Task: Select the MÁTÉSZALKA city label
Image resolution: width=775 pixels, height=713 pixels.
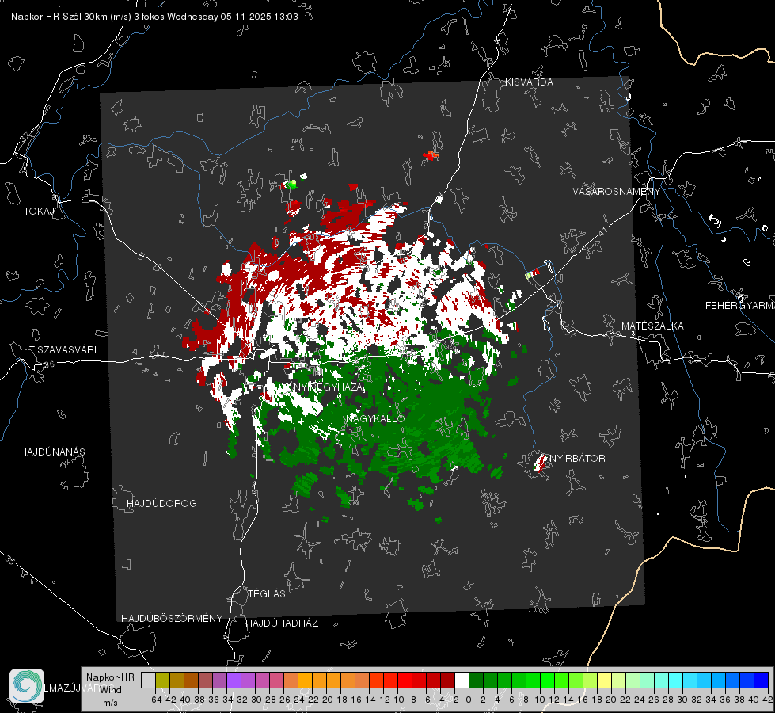Action: pos(652,326)
